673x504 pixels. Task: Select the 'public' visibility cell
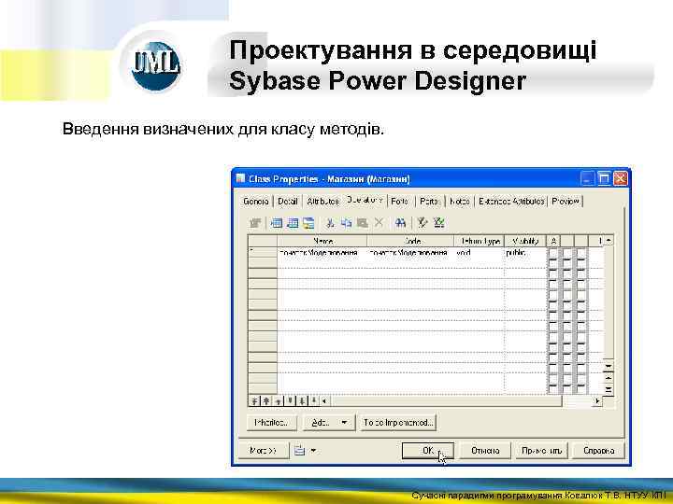point(525,253)
